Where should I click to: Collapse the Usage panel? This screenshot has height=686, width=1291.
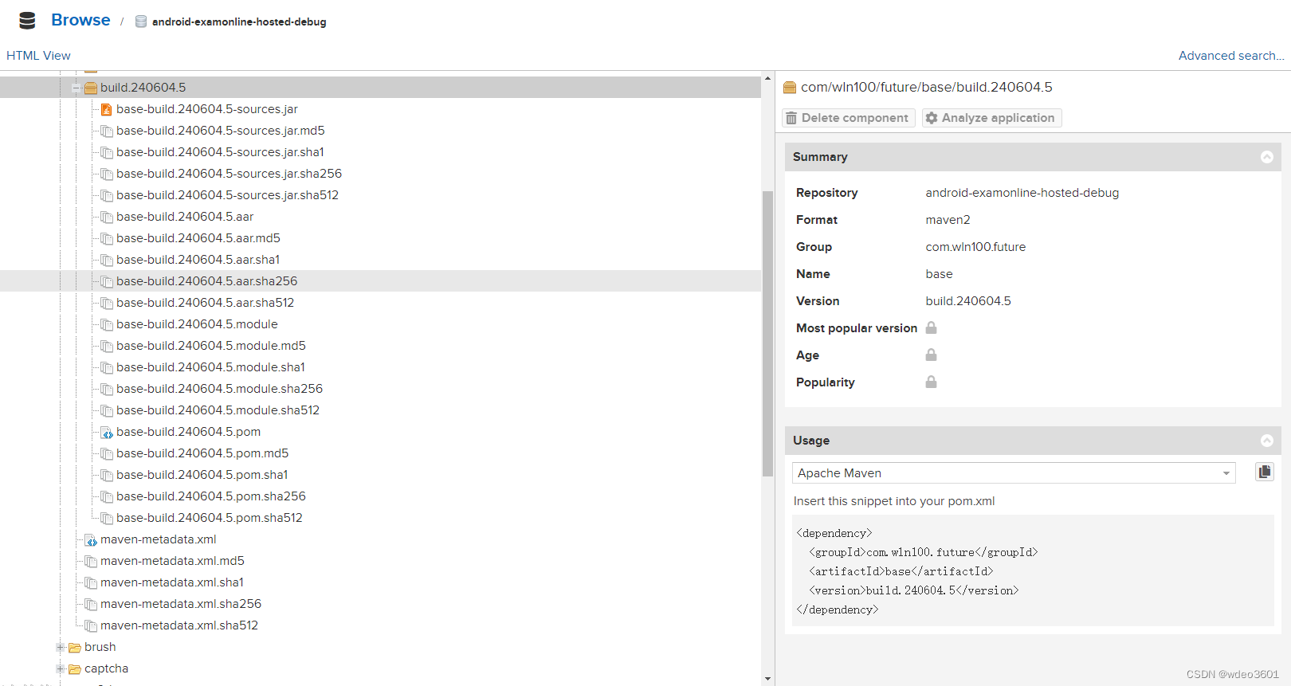(x=1267, y=441)
